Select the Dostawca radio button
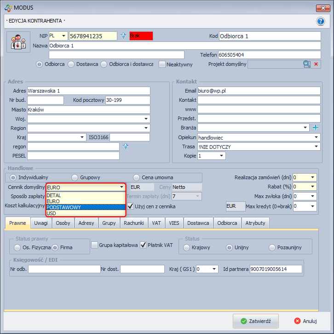Viewport: 334px width, 334px height. tap(71, 64)
